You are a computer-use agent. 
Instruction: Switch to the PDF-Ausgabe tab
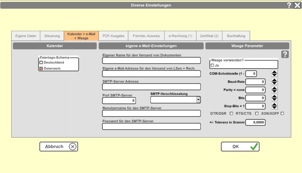pos(113,36)
